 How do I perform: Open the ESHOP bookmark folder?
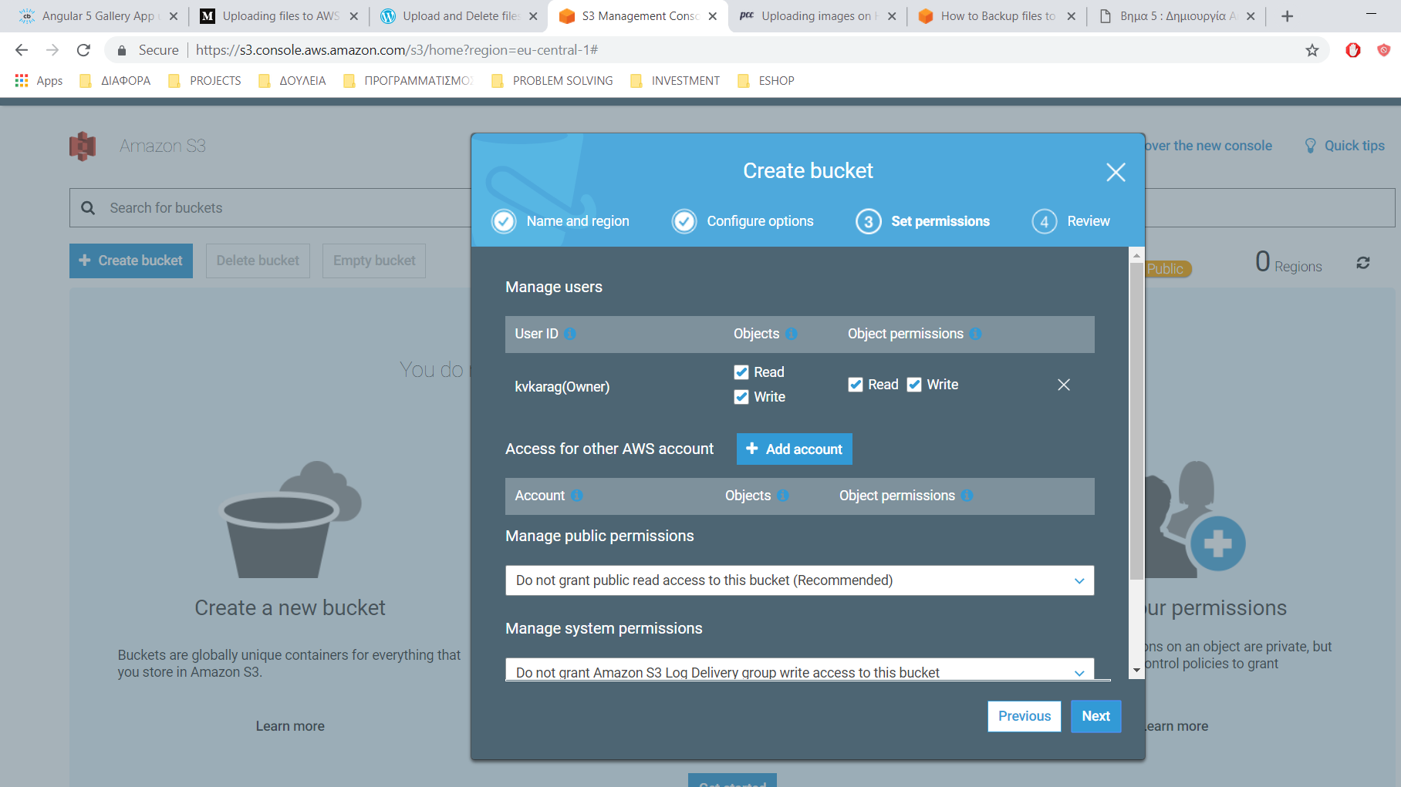click(x=766, y=81)
